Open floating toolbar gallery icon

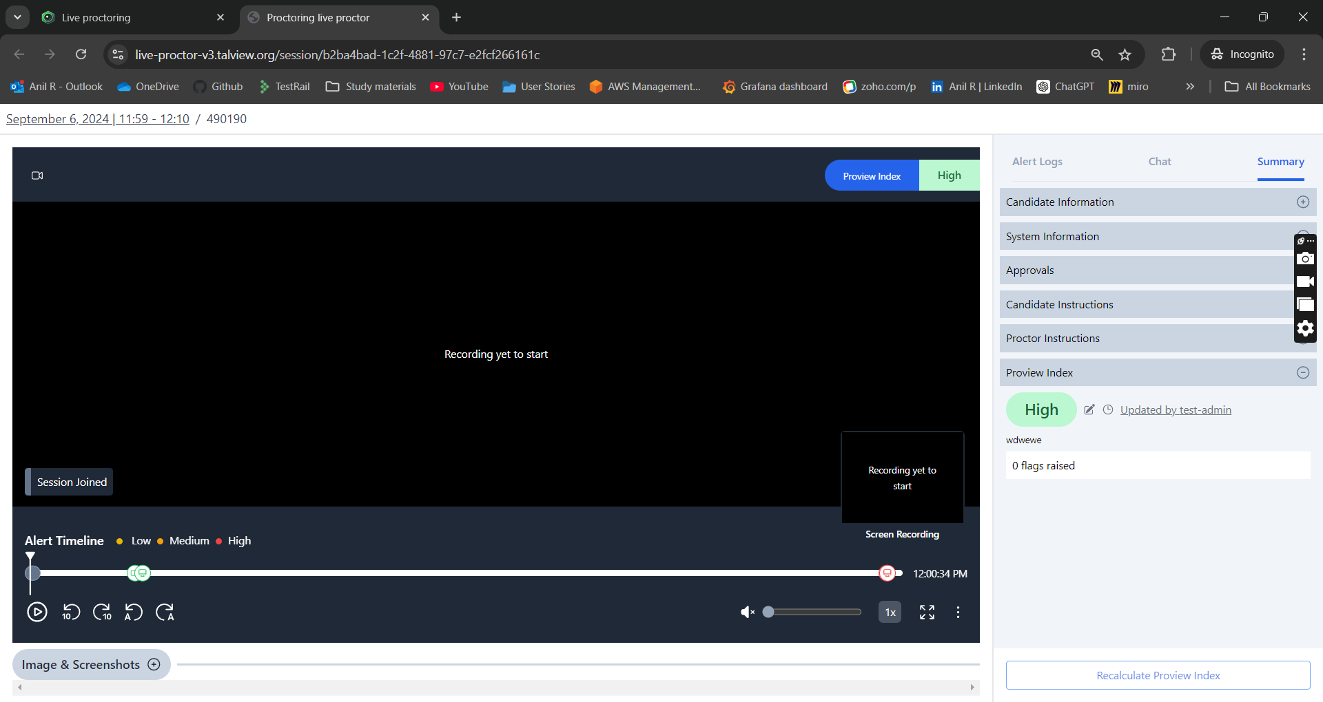pyautogui.click(x=1305, y=304)
